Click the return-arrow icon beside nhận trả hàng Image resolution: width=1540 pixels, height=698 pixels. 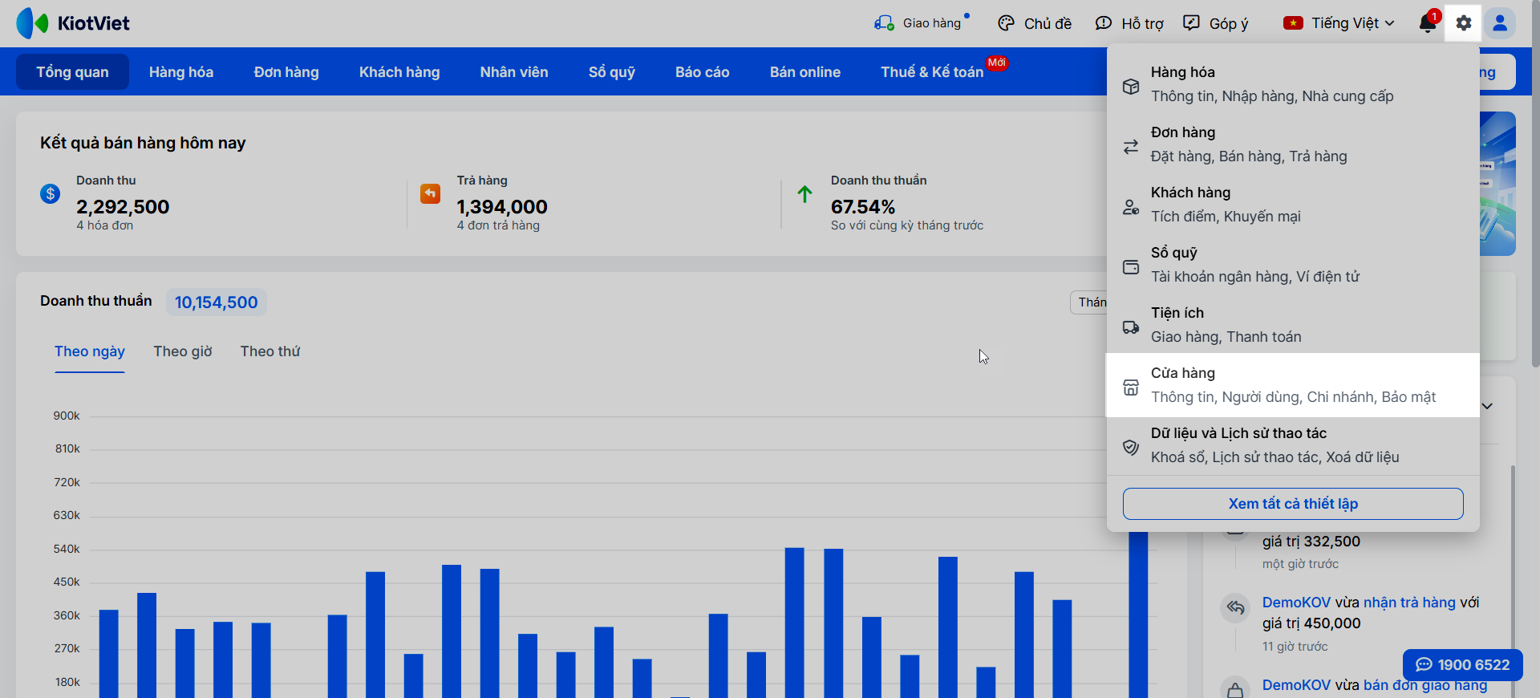pyautogui.click(x=1235, y=607)
